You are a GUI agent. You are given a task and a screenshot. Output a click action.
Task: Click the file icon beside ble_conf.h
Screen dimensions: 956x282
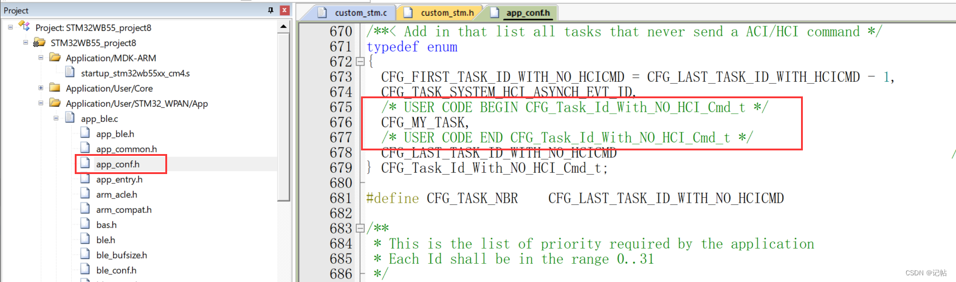click(x=85, y=270)
